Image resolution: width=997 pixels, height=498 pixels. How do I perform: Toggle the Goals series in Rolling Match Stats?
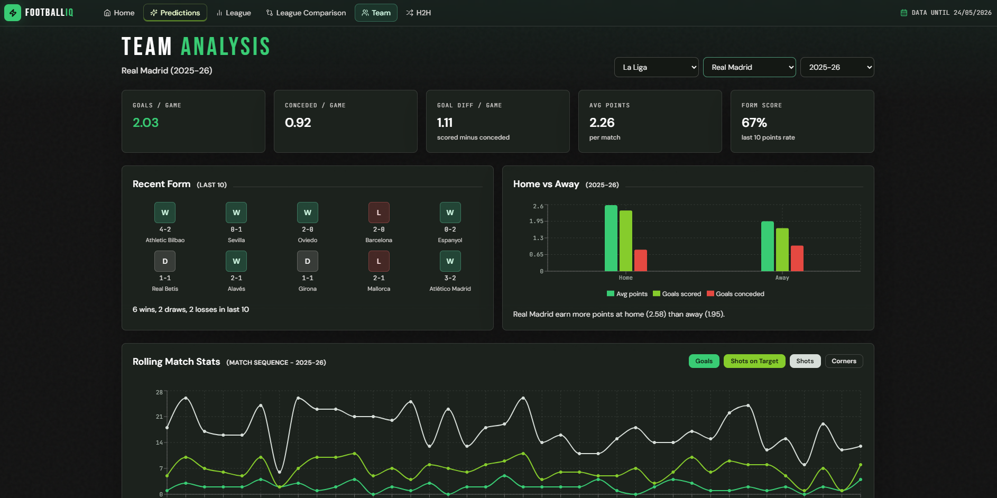[704, 361]
